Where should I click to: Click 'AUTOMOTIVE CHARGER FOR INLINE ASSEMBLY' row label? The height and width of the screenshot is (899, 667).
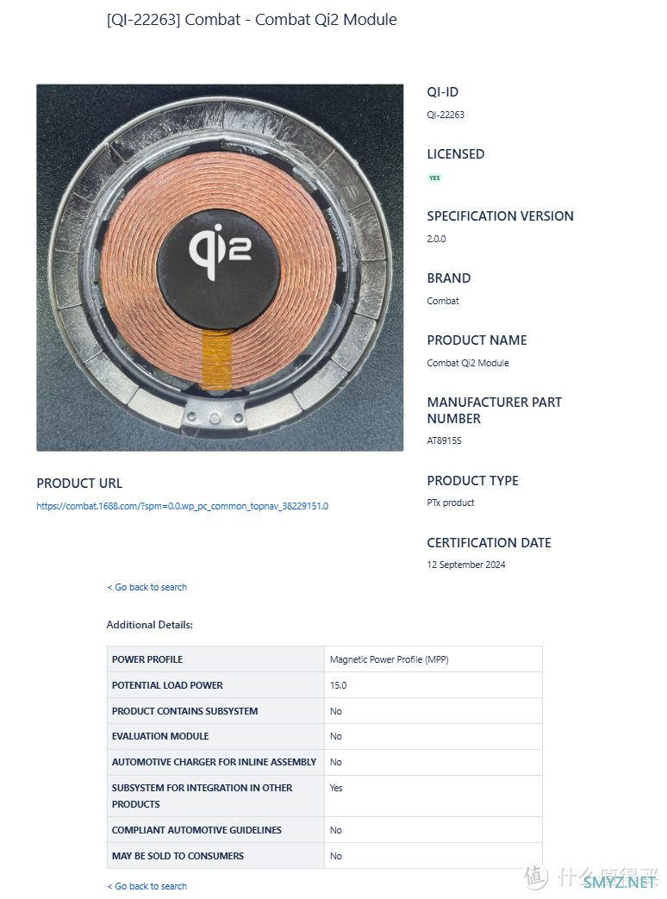(x=214, y=762)
